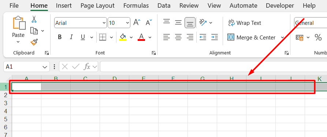
Task: Click the Orientation text angle icon
Action: (203, 22)
